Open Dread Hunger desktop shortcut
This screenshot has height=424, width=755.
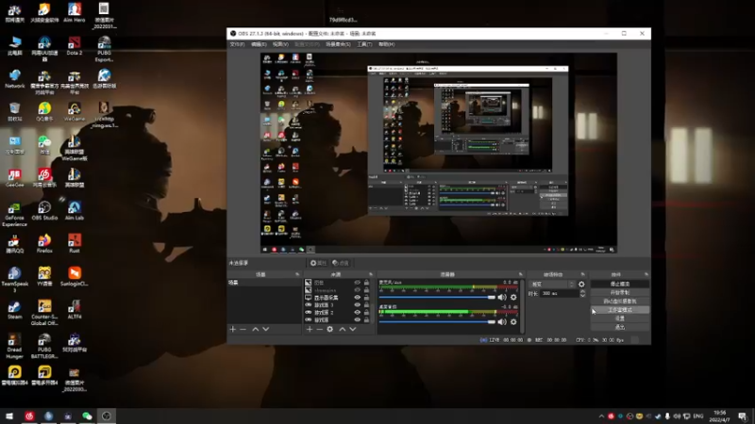14,346
